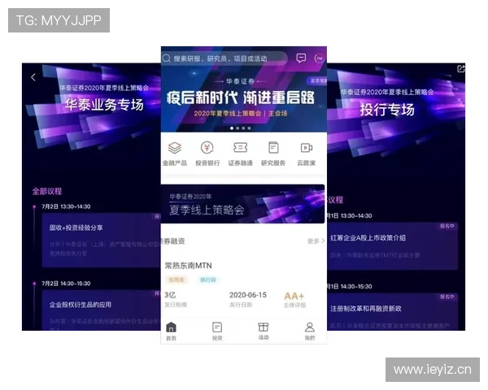
Task: Open the 企业股权衍生品的应用 session card
Action: coord(102,310)
